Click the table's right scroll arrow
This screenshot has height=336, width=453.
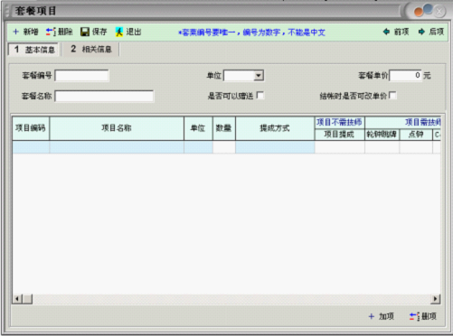(x=435, y=299)
